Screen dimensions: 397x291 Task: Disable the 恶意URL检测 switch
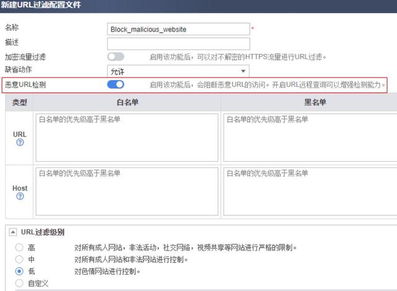(116, 84)
